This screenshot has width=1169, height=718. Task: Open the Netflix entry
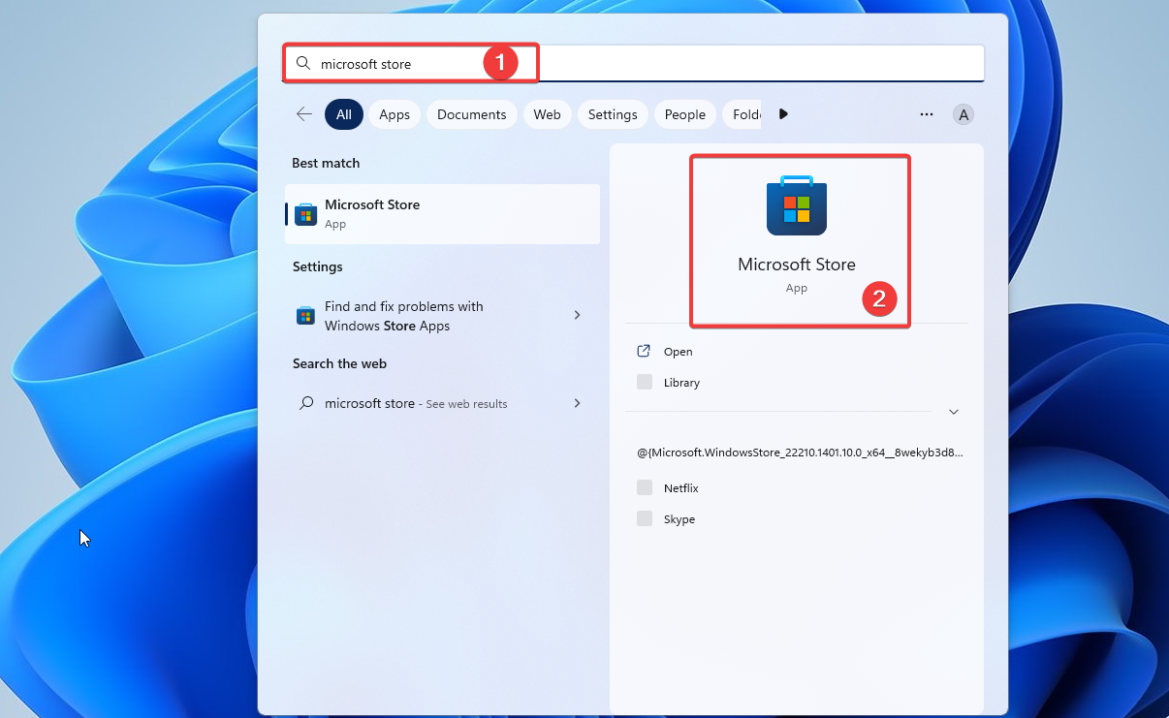[x=797, y=488]
